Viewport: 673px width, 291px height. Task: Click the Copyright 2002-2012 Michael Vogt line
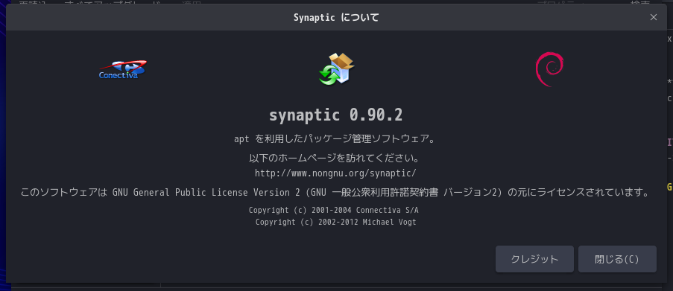[335, 222]
